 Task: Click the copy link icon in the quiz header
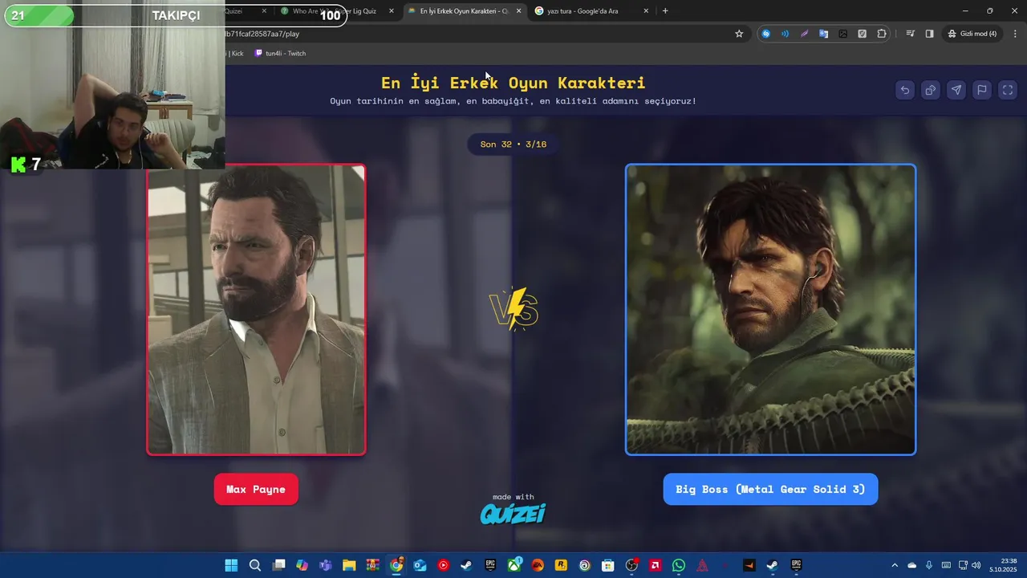point(931,90)
